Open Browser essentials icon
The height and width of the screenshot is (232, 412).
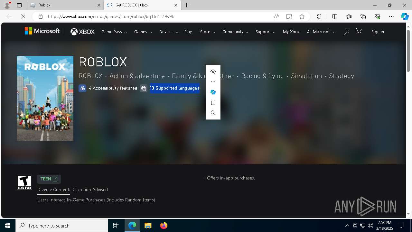377,16
